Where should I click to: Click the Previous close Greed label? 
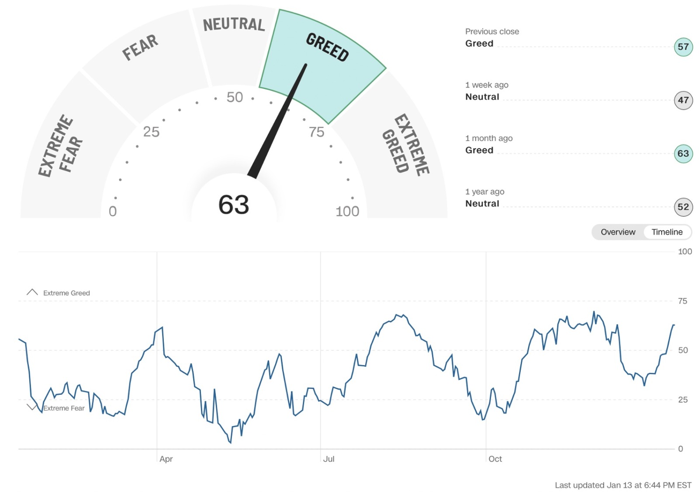479,44
